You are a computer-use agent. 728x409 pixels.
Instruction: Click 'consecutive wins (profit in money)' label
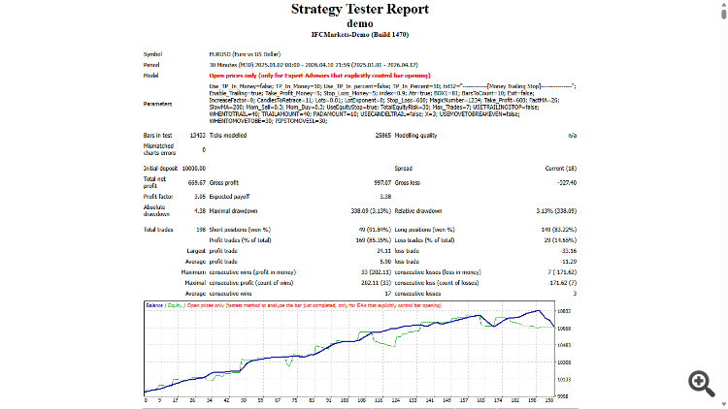point(252,272)
